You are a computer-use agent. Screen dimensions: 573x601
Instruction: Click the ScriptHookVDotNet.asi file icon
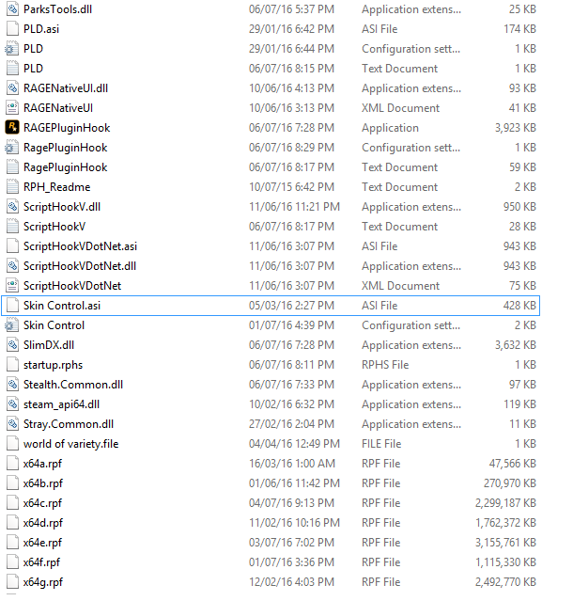[x=12, y=246]
